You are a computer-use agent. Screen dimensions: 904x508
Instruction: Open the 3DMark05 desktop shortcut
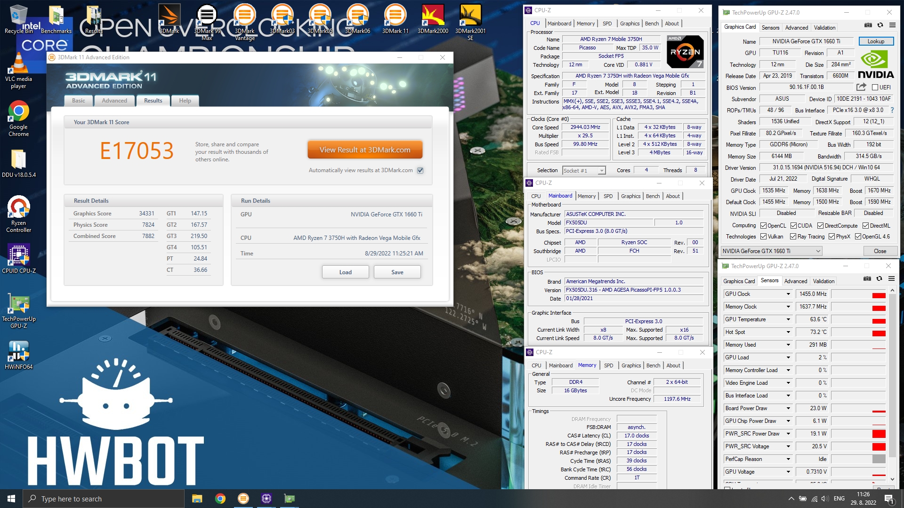pos(320,19)
